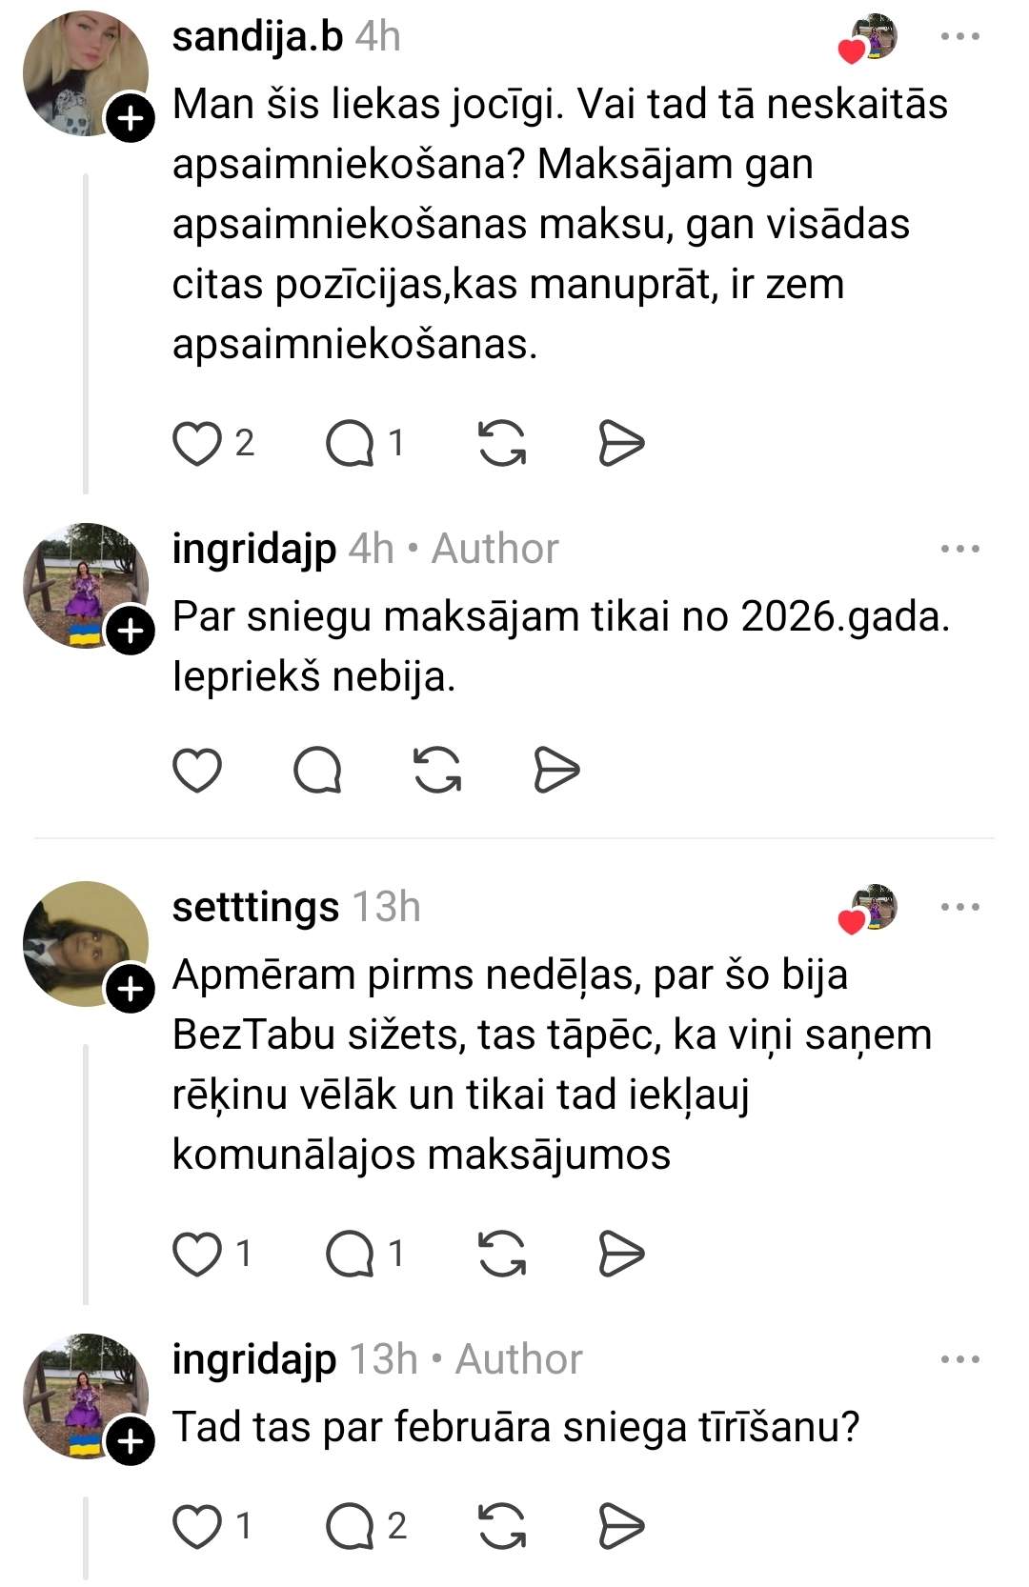This screenshot has height=1587, width=1029.
Task: Like sandija.b's comment about apsaimniekošana
Action: [197, 444]
